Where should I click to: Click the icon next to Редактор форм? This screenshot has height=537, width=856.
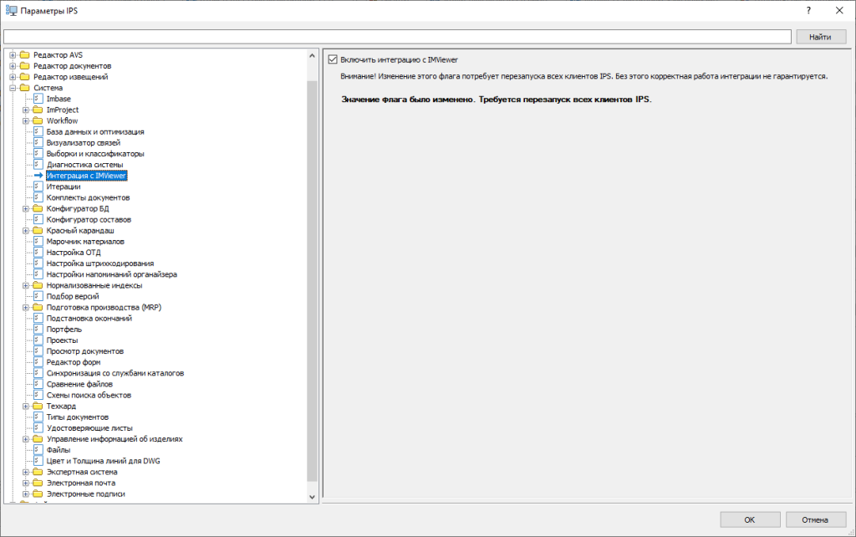[38, 362]
